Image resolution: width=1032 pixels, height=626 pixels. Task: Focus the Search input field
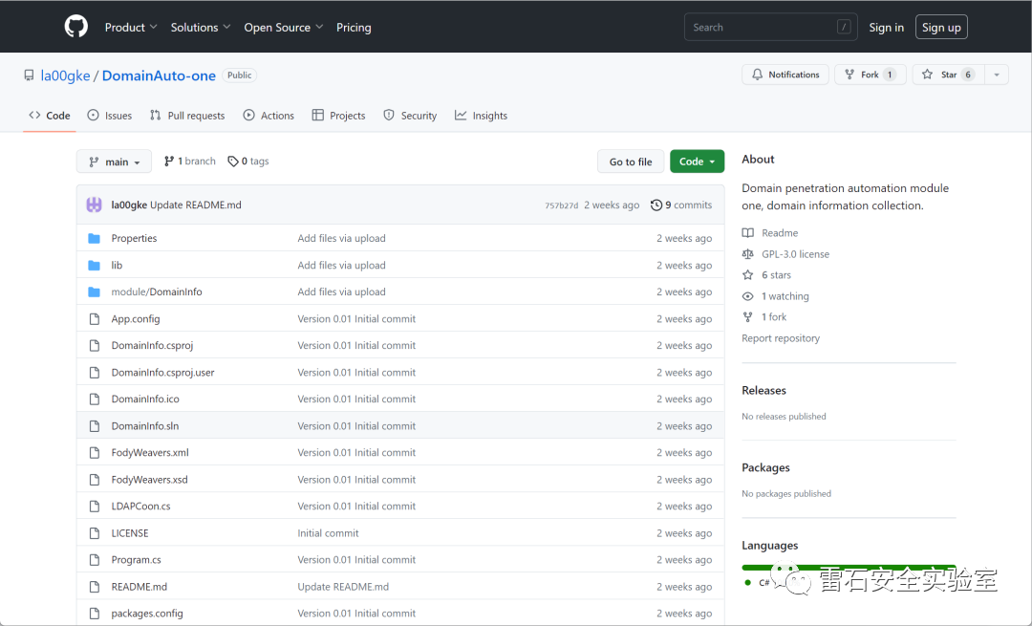point(771,27)
